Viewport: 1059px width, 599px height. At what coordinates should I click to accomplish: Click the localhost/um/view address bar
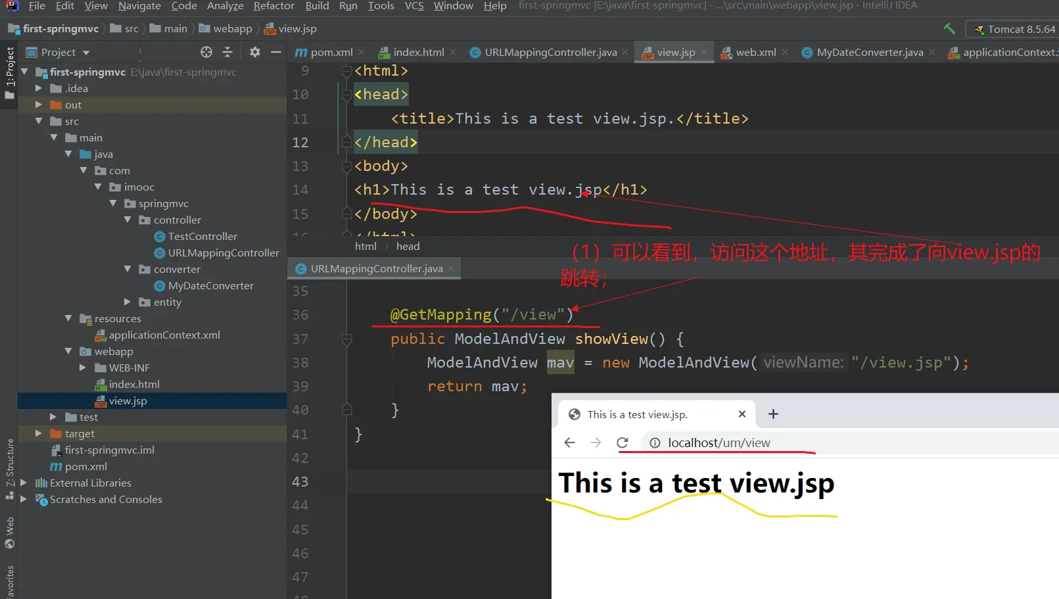point(718,443)
